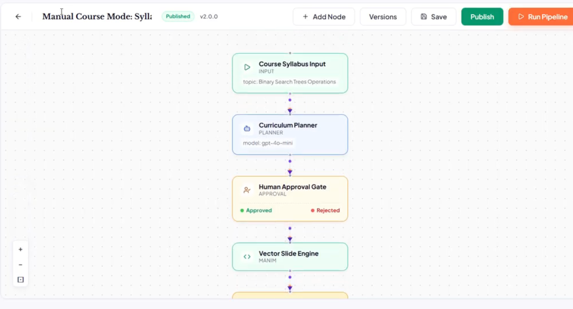Select the red Rejected output handle
Image resolution: width=573 pixels, height=309 pixels.
pyautogui.click(x=312, y=210)
